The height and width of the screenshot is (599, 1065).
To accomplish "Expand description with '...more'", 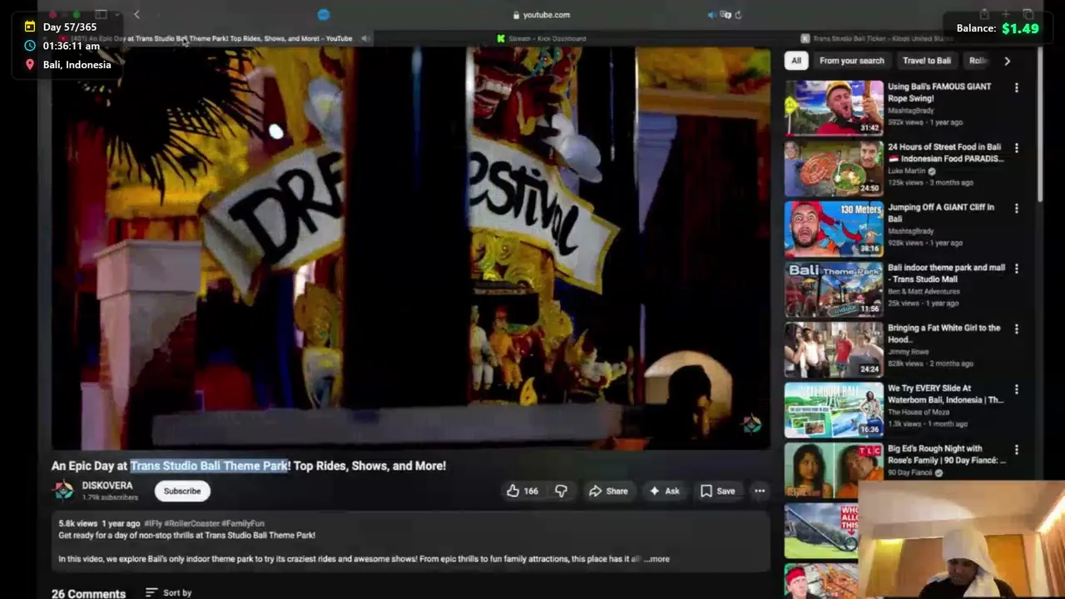I will [657, 559].
